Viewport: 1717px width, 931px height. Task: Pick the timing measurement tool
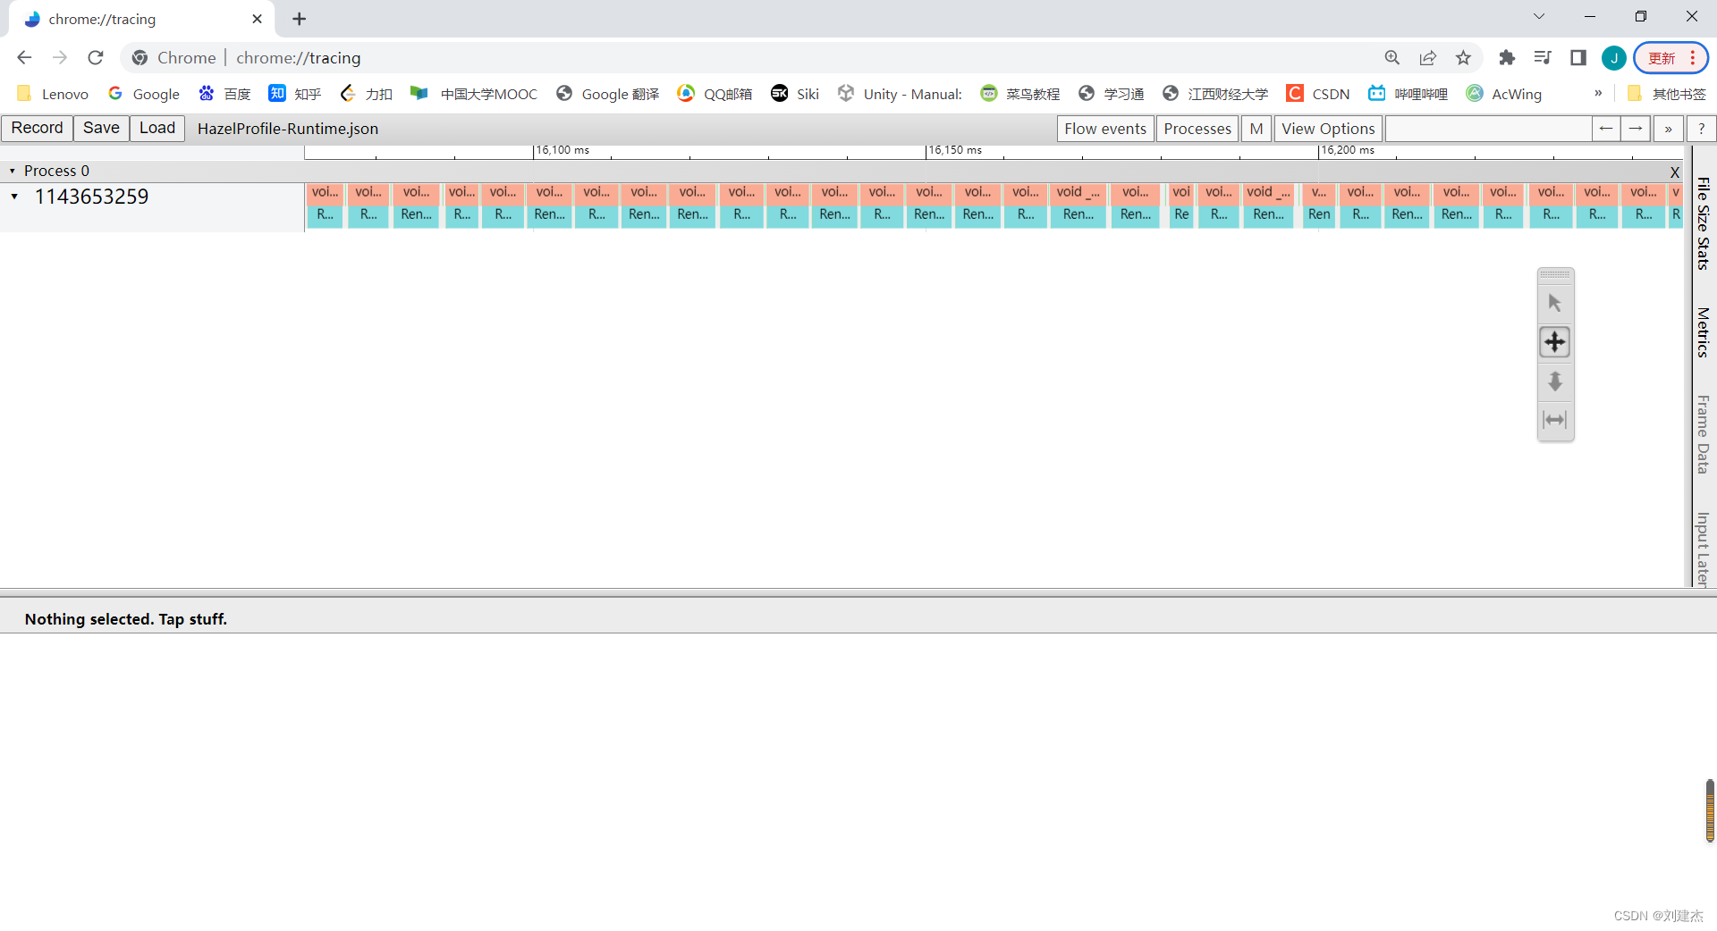pyautogui.click(x=1555, y=420)
